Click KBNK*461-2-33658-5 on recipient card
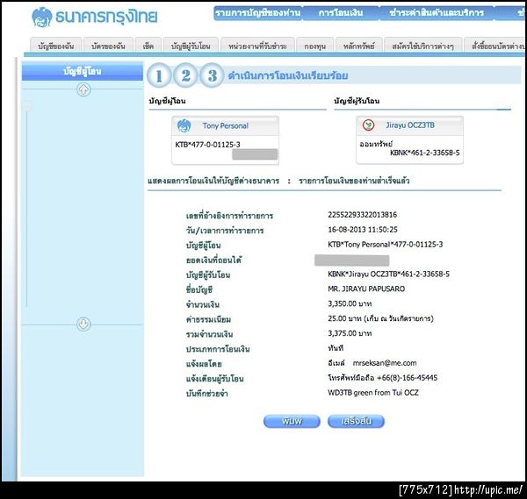Viewport: 527px width, 499px height. pos(424,153)
